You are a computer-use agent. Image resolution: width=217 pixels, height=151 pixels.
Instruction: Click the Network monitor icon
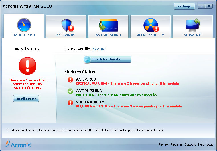[193, 25]
